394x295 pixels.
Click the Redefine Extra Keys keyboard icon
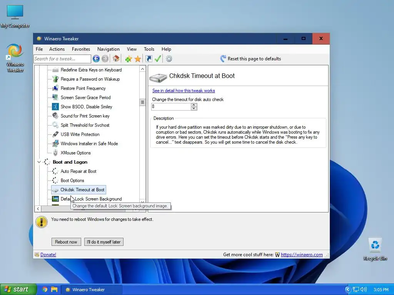pyautogui.click(x=55, y=70)
